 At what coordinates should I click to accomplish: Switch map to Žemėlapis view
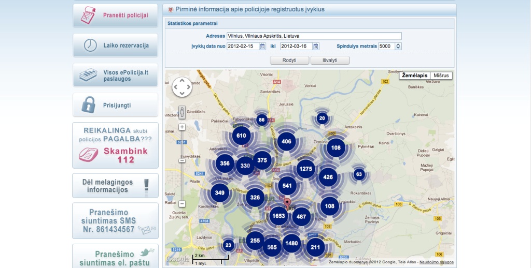click(414, 76)
